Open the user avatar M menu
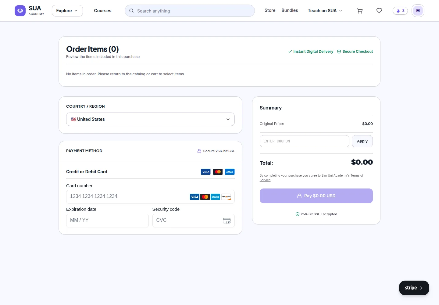The height and width of the screenshot is (305, 439). [418, 11]
